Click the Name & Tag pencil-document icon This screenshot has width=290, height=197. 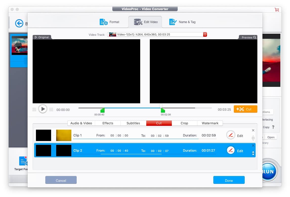point(173,22)
